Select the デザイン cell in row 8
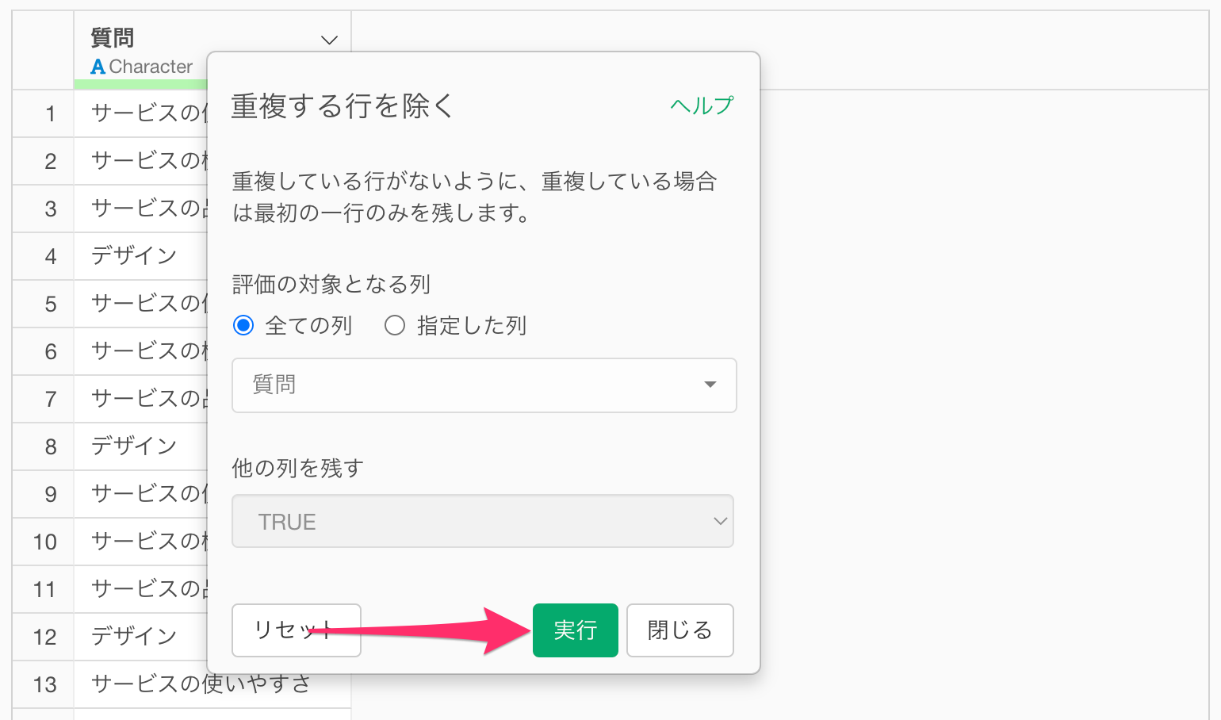Screen dimensions: 1221x720 click(141, 446)
